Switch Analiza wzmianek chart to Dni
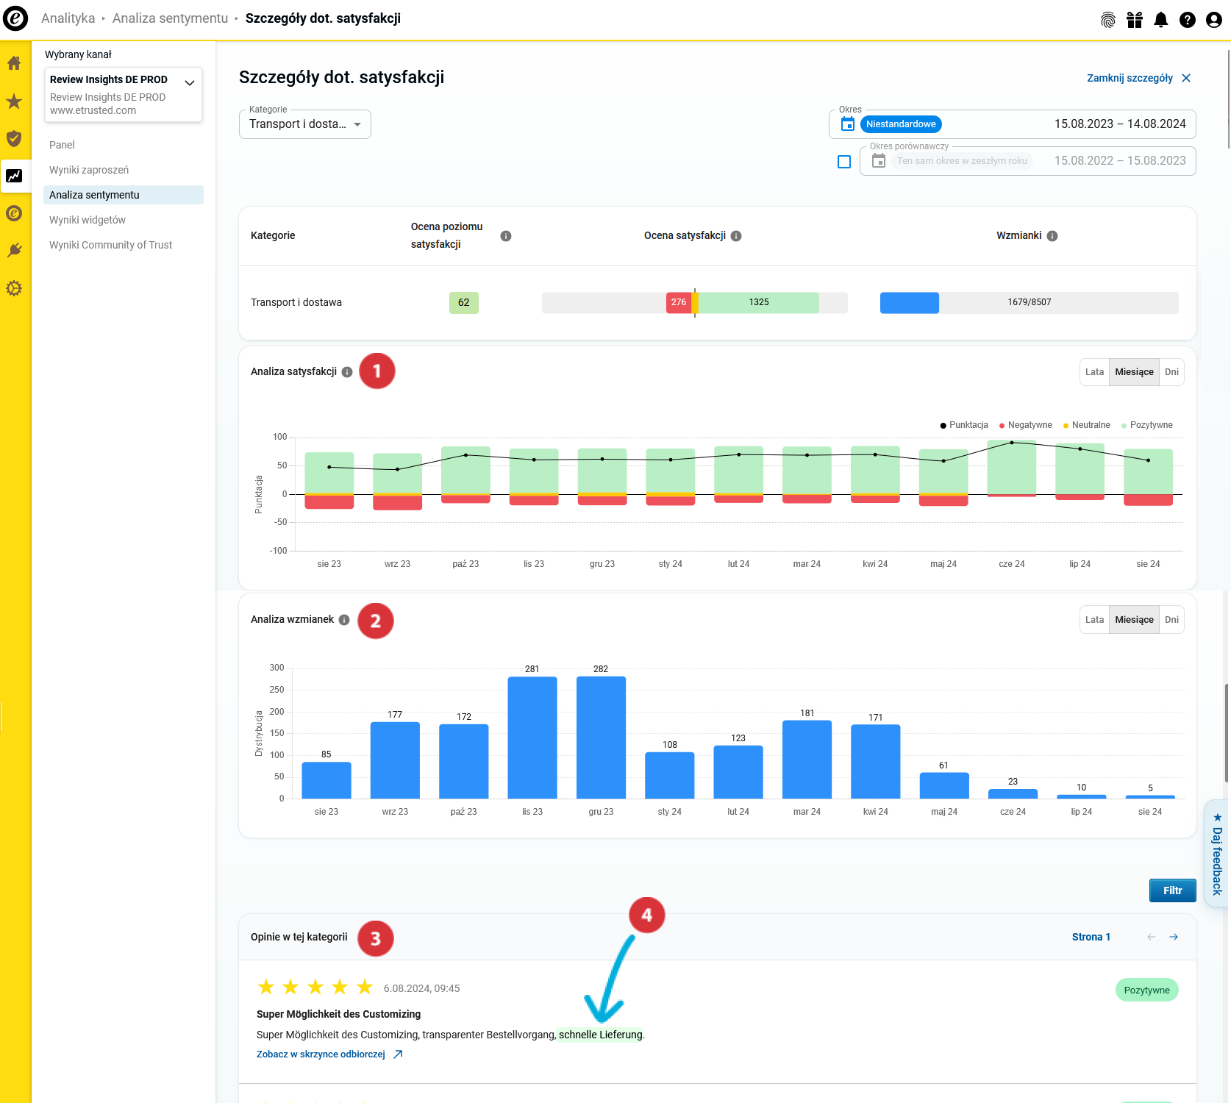 (x=1171, y=620)
